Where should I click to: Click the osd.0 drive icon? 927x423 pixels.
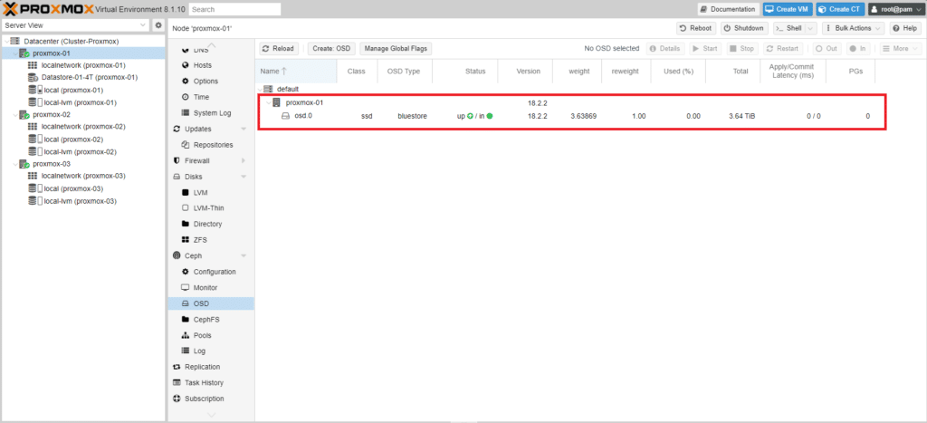pyautogui.click(x=285, y=116)
